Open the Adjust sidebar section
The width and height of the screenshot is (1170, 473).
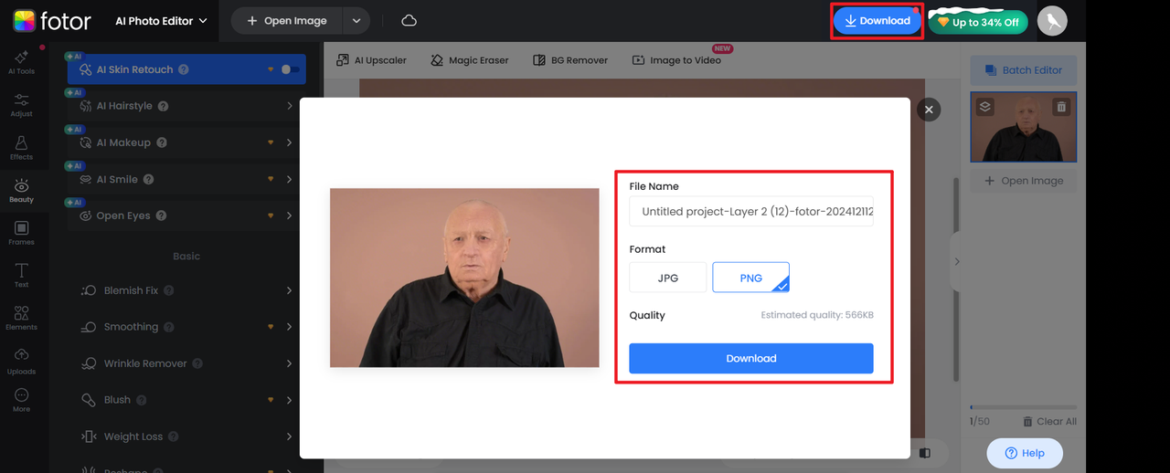click(21, 105)
